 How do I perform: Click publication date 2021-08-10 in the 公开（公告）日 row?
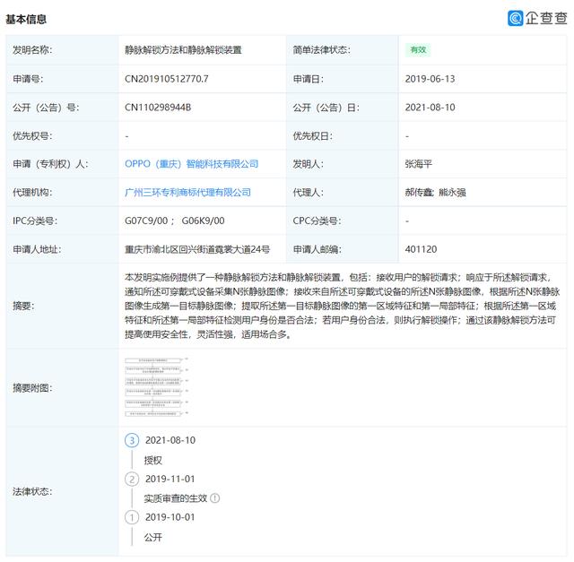[430, 108]
